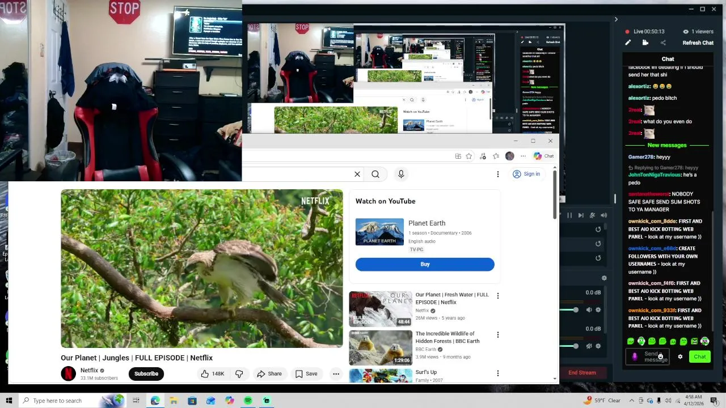The width and height of the screenshot is (726, 408).
Task: Unmute the second audio source muted icon
Action: tap(589, 346)
